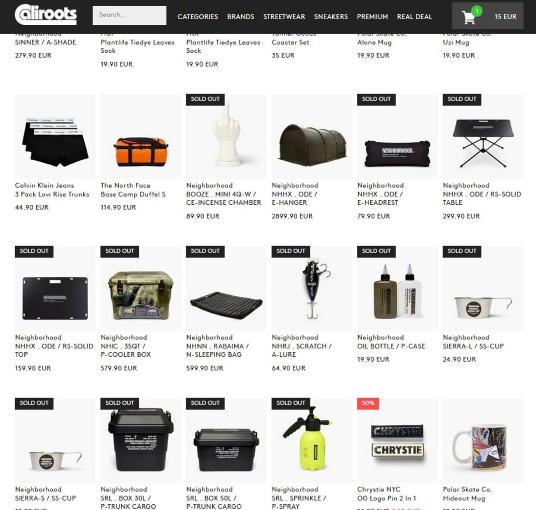The width and height of the screenshot is (536, 510).
Task: Click the 2899.90 EUR price
Action: click(x=292, y=216)
